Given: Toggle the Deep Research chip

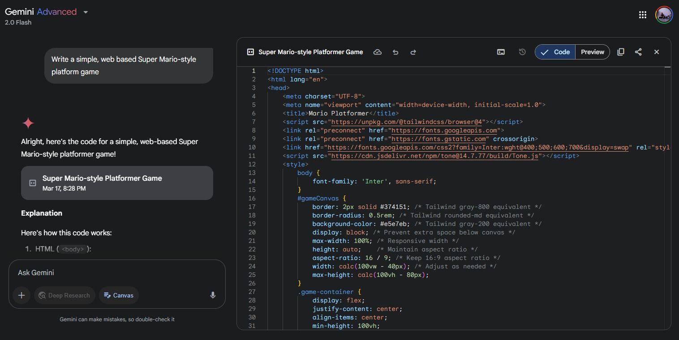Looking at the screenshot, I should point(64,295).
